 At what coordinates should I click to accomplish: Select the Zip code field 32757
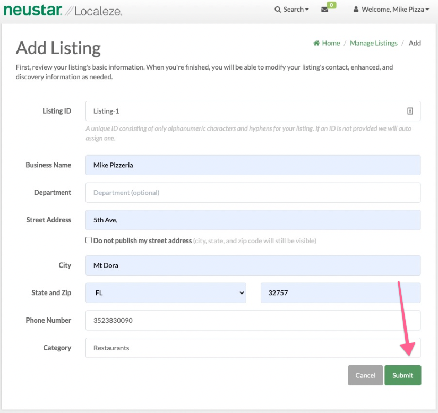[x=340, y=292]
